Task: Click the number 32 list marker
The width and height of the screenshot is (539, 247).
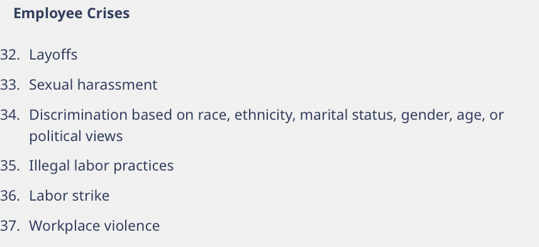Action: (x=10, y=55)
